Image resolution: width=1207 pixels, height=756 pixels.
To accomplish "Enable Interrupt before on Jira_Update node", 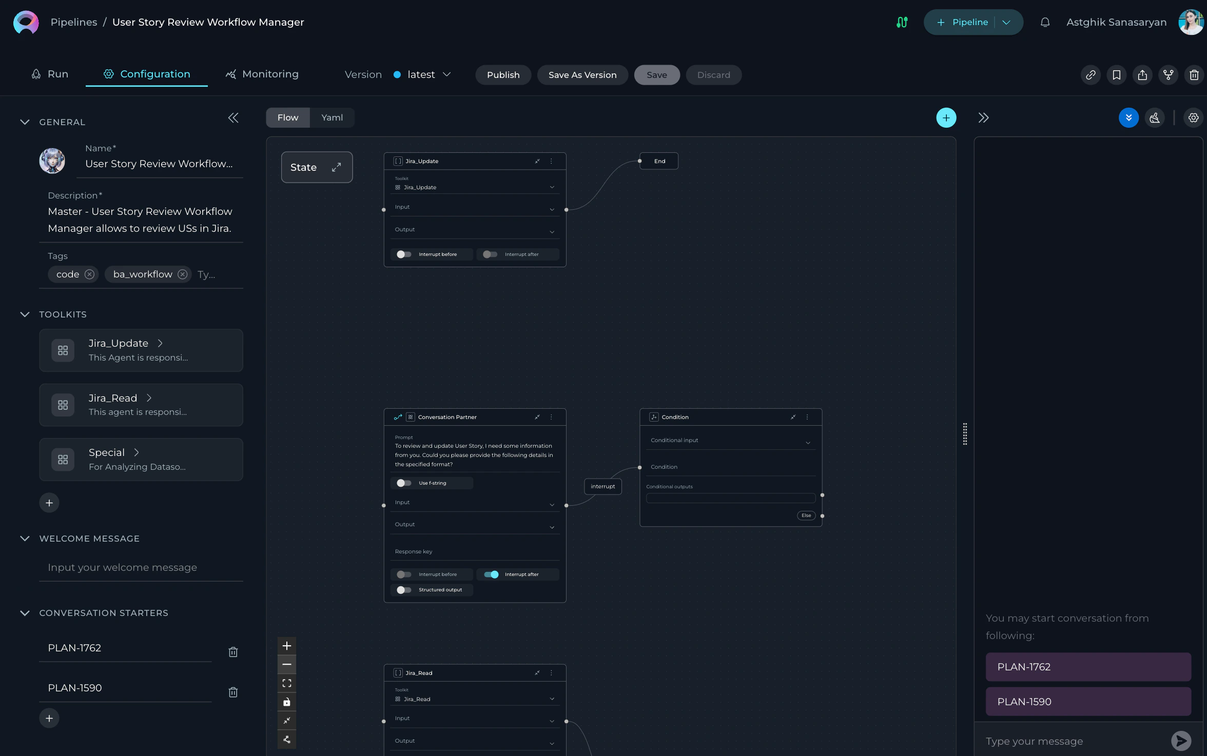I will 403,254.
